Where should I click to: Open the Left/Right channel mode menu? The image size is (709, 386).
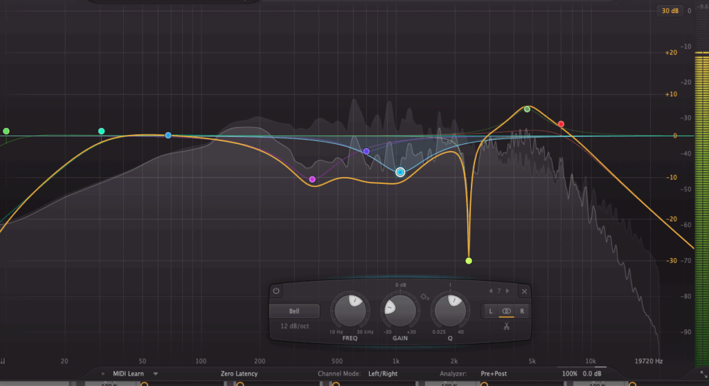coord(383,374)
